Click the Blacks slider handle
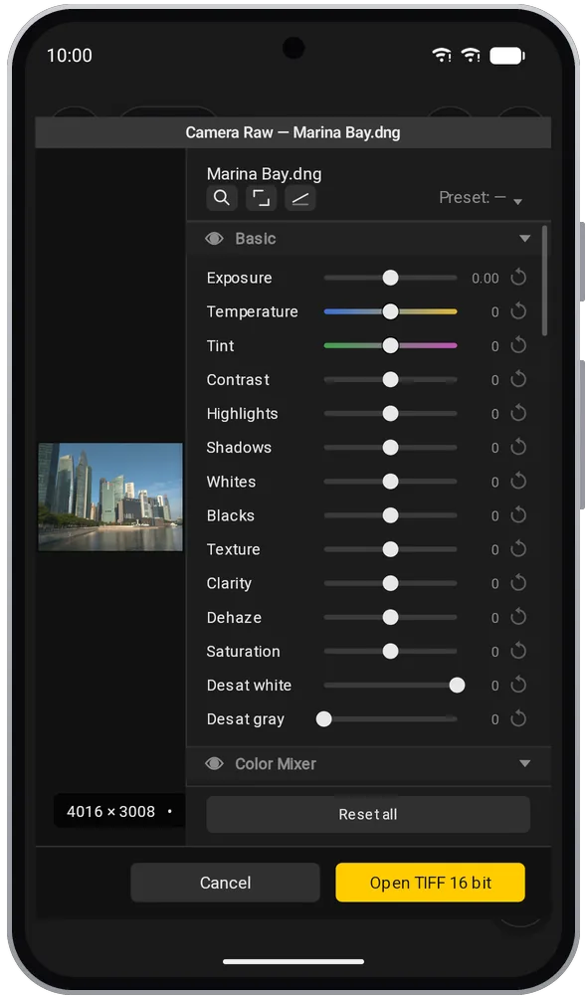The image size is (587, 999). [391, 515]
